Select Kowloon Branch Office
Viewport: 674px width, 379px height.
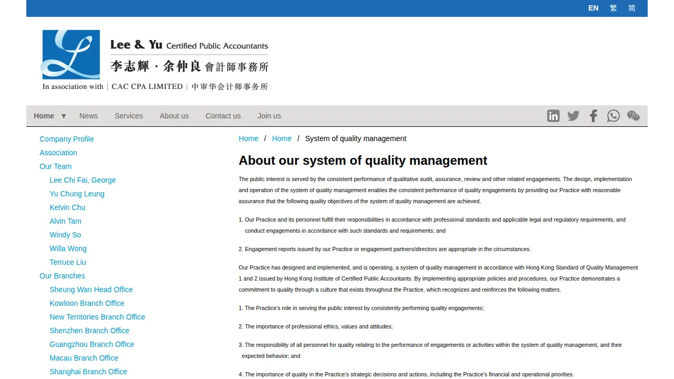[87, 303]
